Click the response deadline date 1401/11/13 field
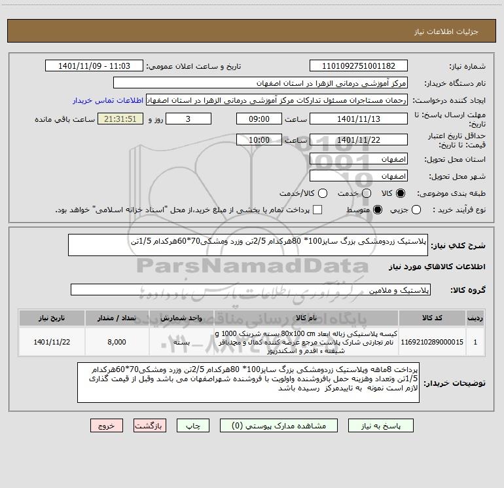 coord(359,119)
